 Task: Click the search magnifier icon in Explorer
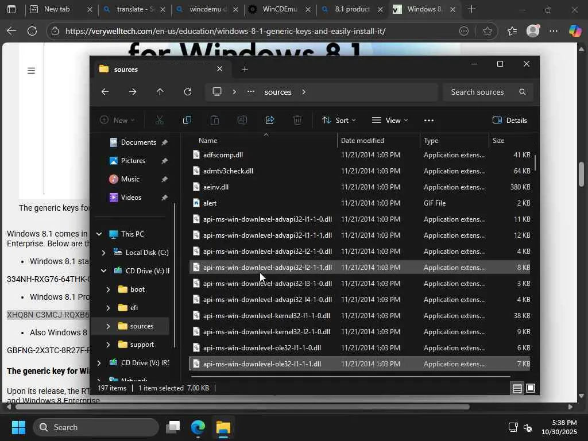coord(523,92)
